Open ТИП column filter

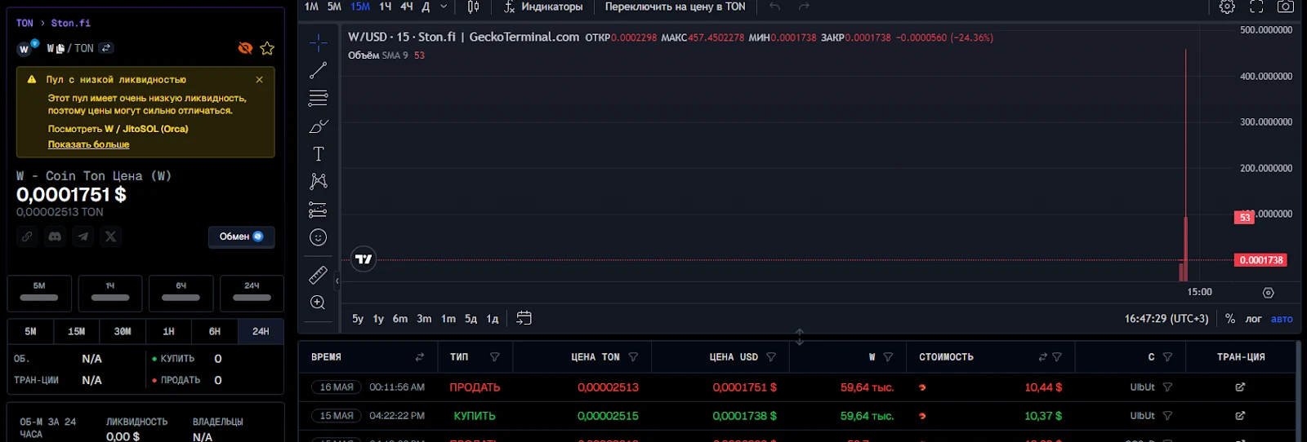coord(494,357)
